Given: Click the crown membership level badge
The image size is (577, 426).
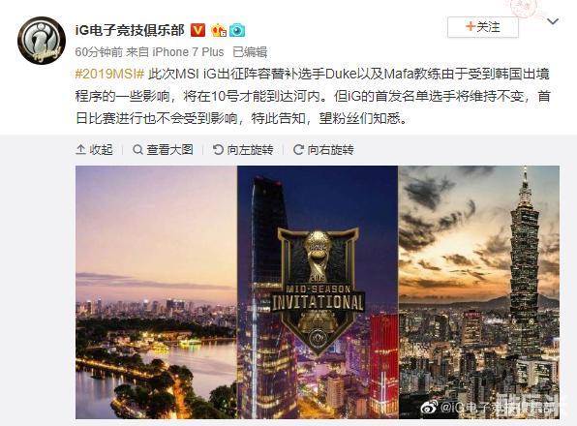Looking at the screenshot, I should [219, 30].
